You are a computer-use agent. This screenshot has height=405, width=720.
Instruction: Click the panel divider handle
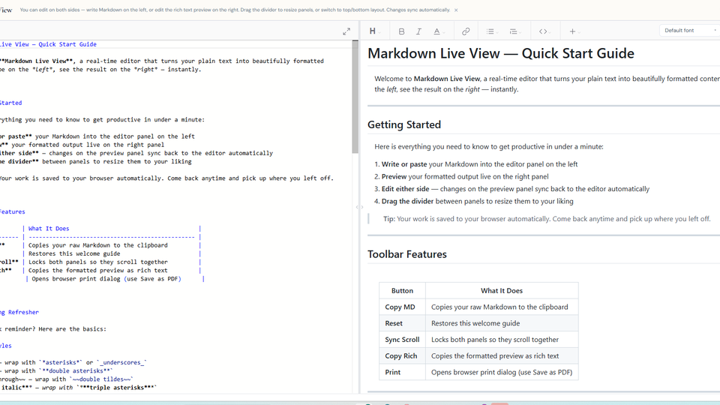[360, 207]
